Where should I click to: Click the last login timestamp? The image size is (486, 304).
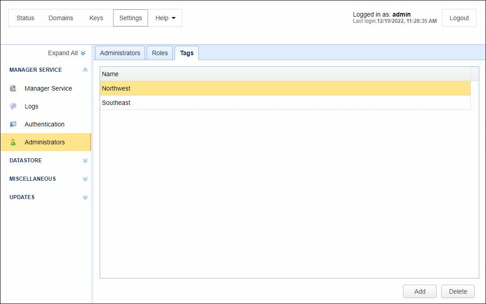coord(407,21)
